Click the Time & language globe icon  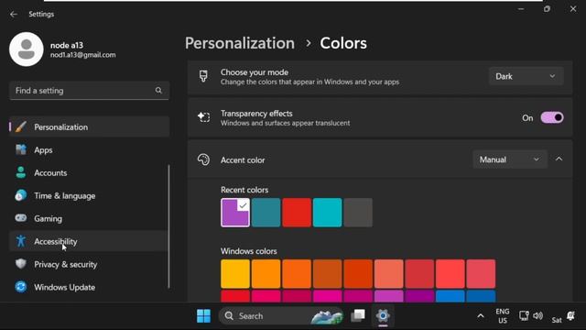(21, 195)
